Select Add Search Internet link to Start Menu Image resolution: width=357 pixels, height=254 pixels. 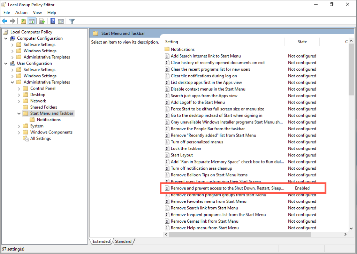coord(206,56)
